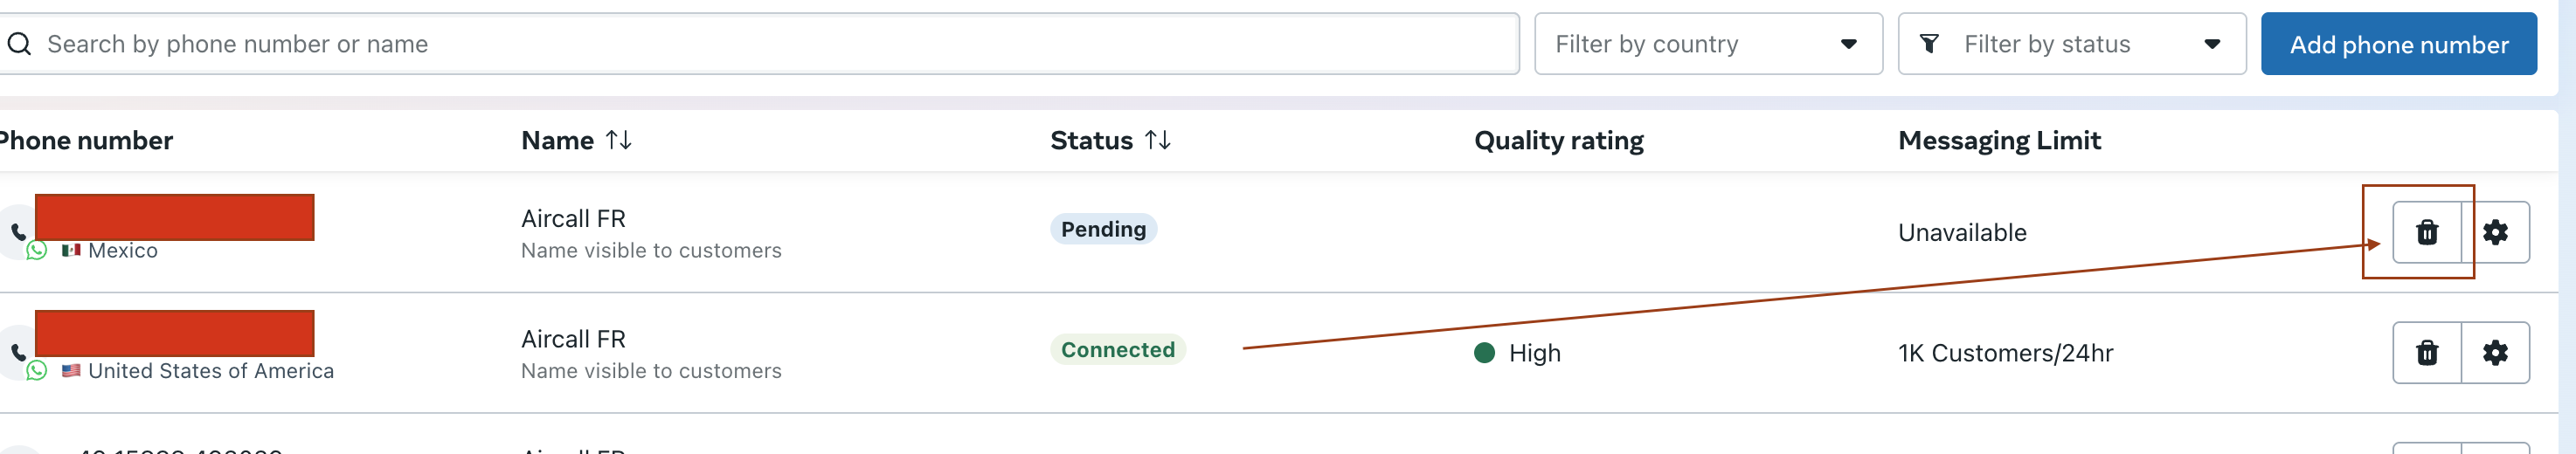
Task: Click WhatsApp icon on United States number
Action: tap(37, 370)
